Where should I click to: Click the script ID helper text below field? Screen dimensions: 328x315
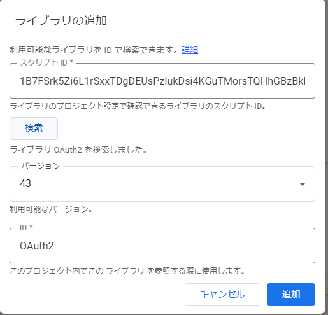138,106
